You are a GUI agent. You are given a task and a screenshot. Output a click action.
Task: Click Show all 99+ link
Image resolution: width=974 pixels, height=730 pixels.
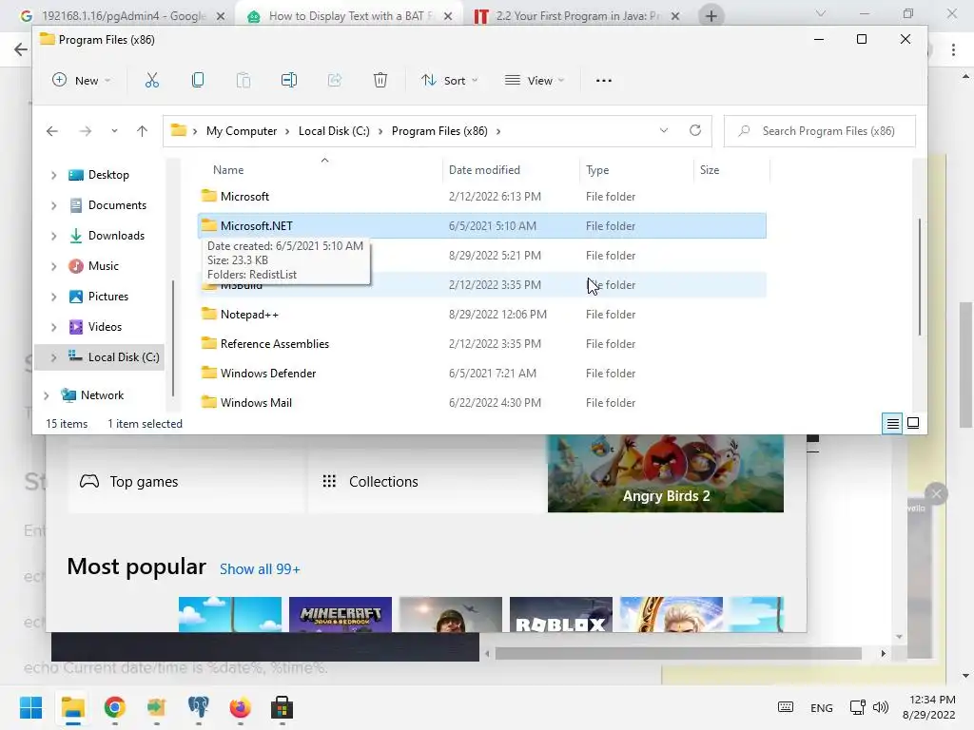[x=260, y=569]
